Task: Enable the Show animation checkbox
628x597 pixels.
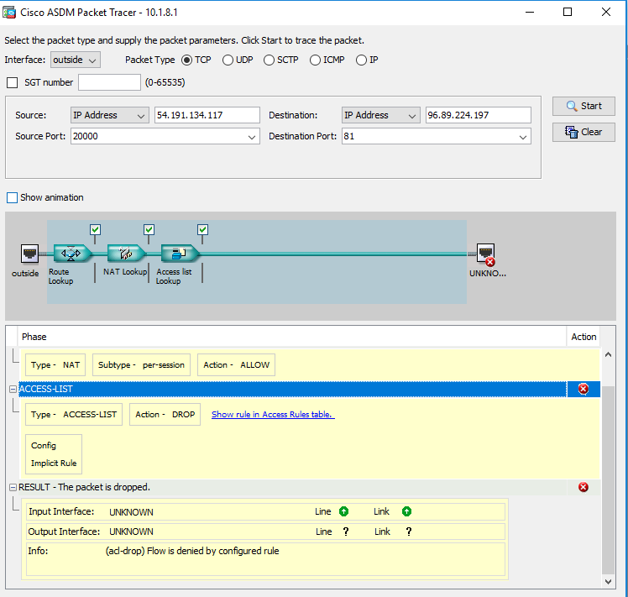Action: (13, 197)
